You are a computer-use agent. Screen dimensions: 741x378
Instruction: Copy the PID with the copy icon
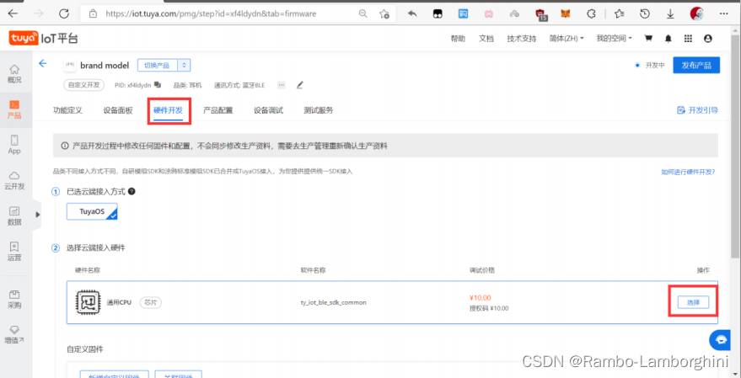point(158,85)
